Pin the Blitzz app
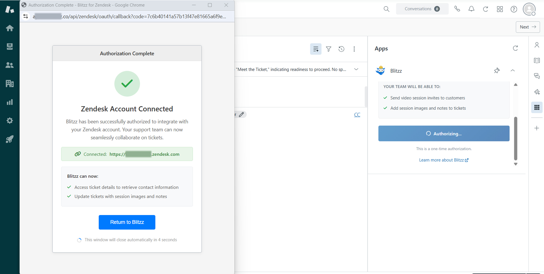Viewport: 544px width, 274px height. 497,71
